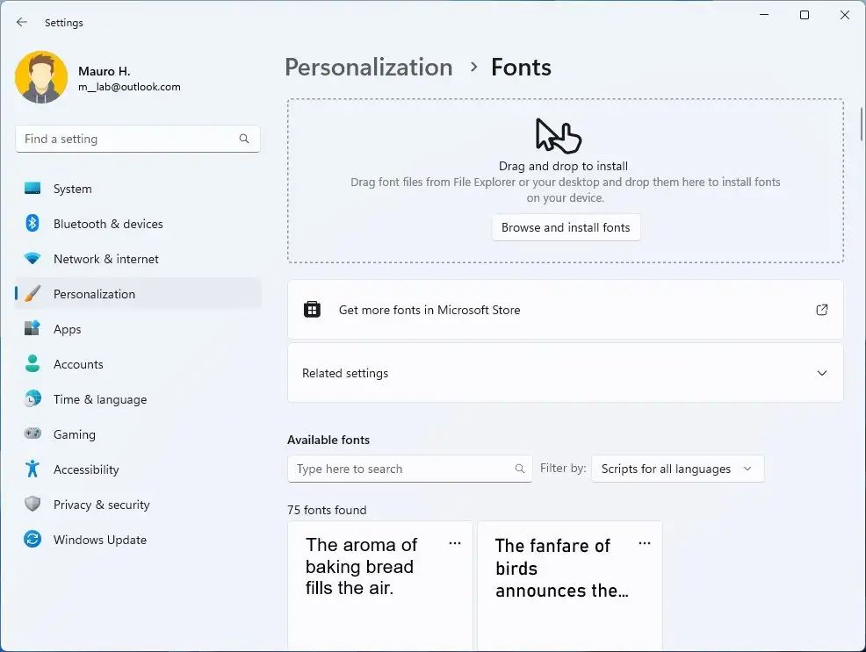Select Privacy & security in sidebar
The height and width of the screenshot is (652, 866).
[101, 505]
